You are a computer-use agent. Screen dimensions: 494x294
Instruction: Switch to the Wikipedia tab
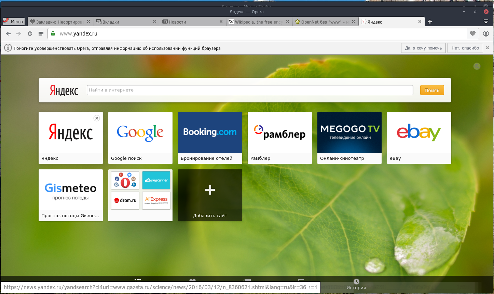click(x=259, y=22)
